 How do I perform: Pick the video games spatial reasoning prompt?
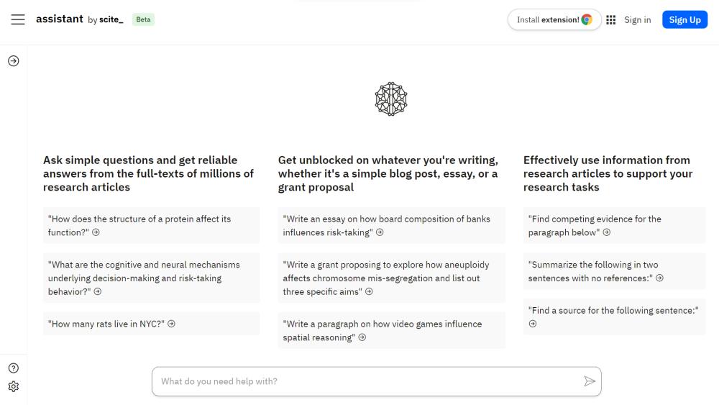[x=391, y=330]
